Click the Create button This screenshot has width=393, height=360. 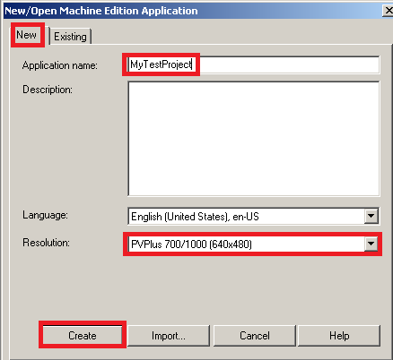(83, 336)
